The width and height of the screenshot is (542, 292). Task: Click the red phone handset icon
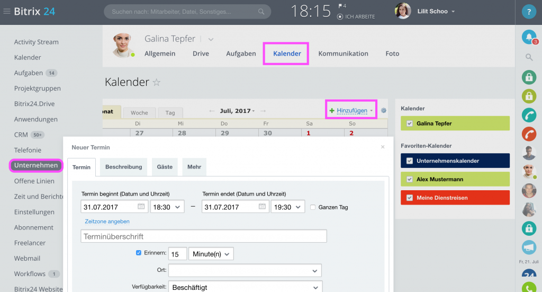coord(529,134)
